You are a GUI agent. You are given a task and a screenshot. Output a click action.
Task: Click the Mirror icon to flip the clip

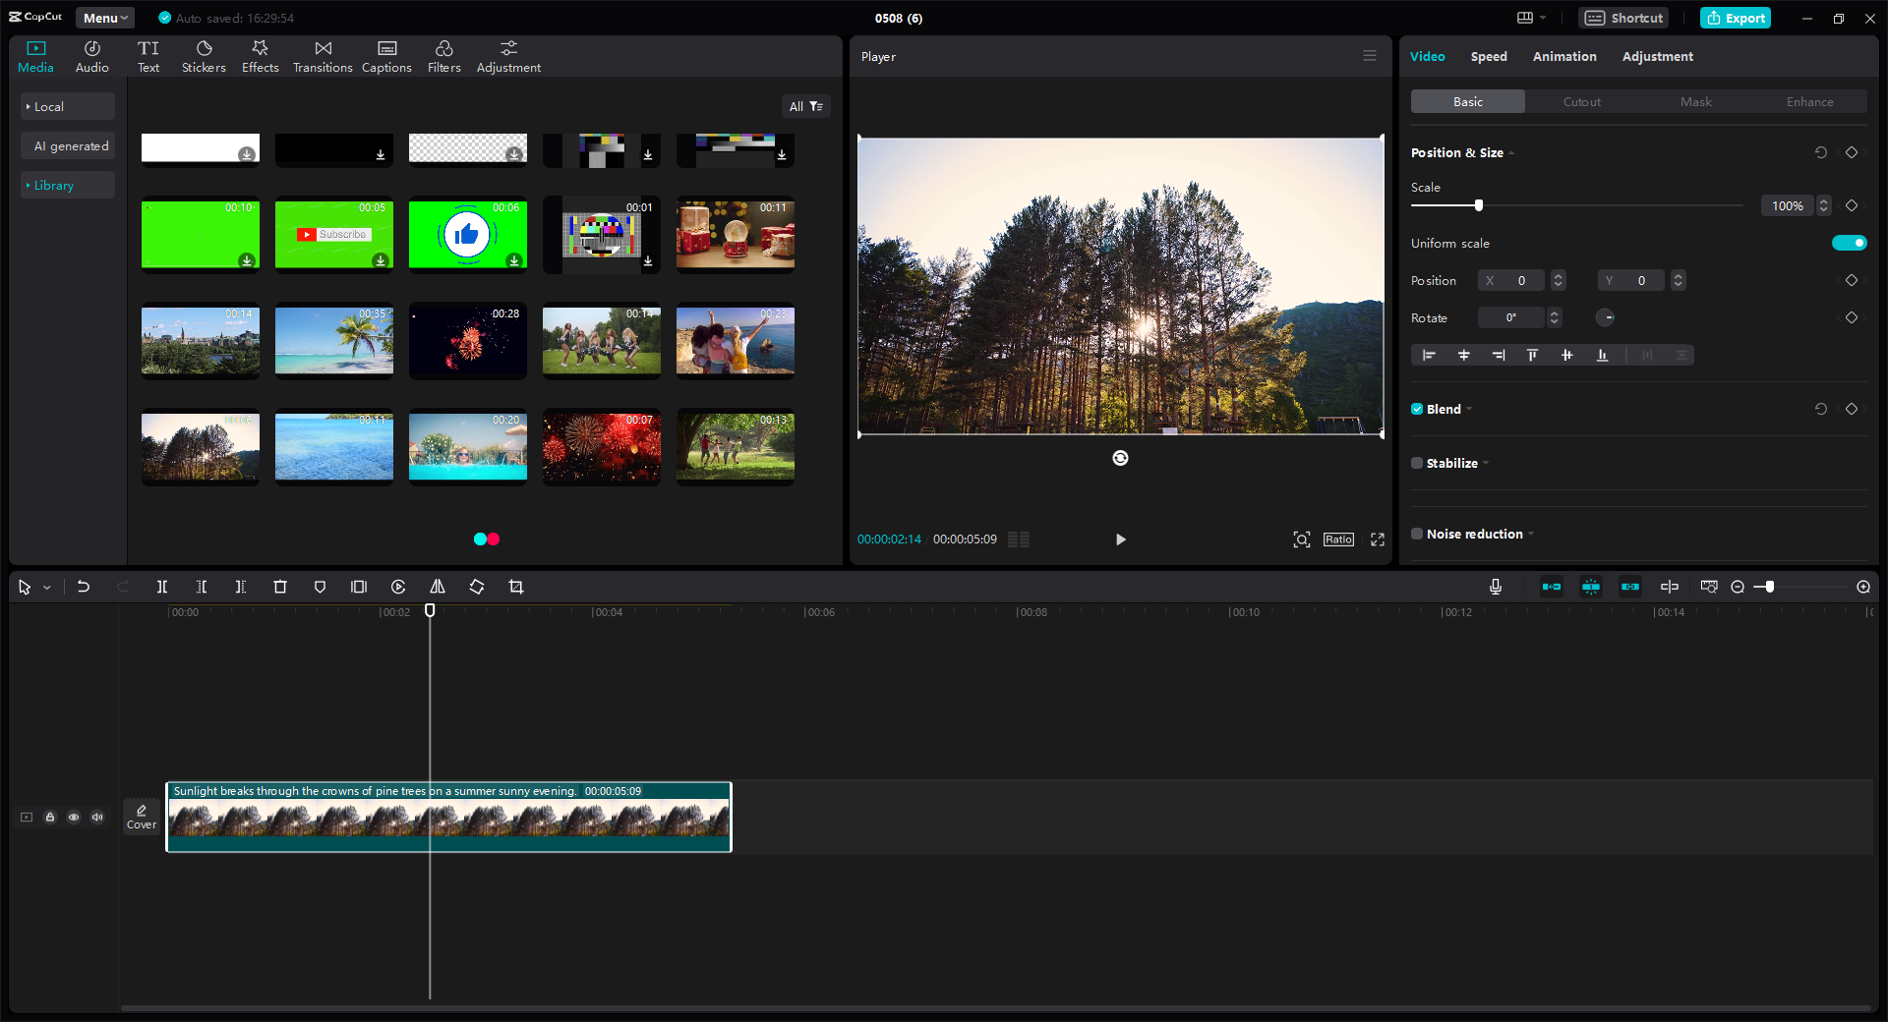(x=438, y=587)
